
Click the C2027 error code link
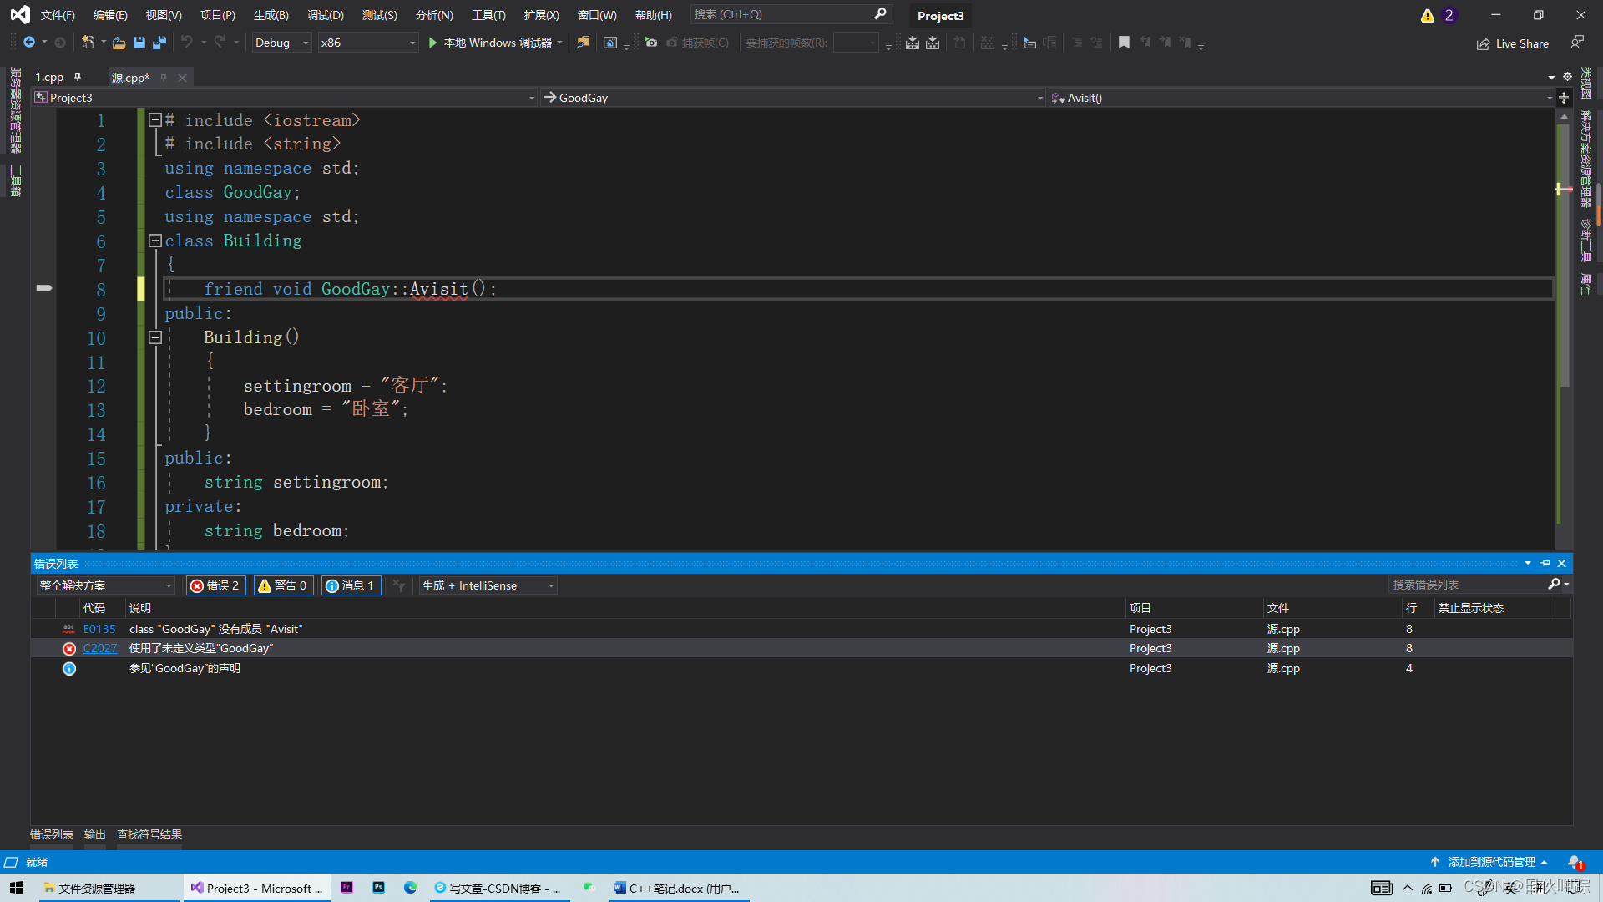(x=99, y=648)
